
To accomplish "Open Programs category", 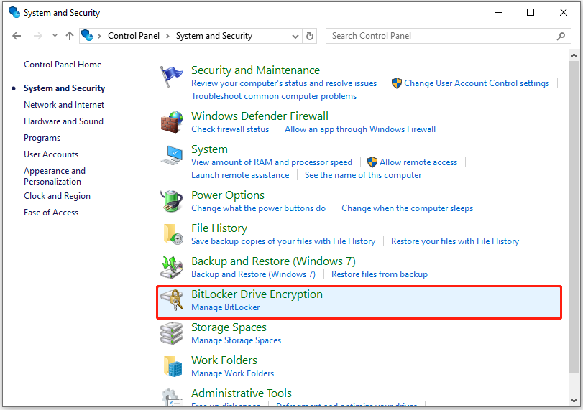I will [42, 138].
